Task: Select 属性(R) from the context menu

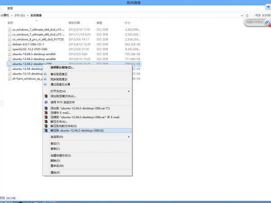Action: tap(55, 172)
